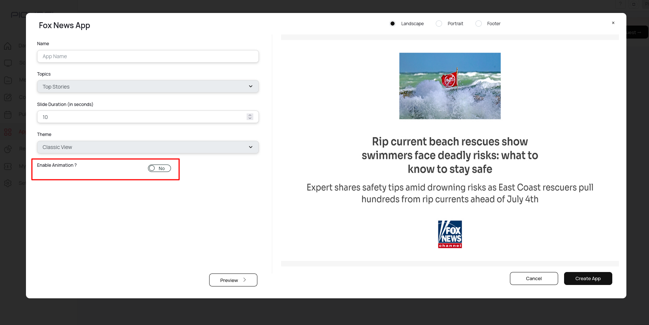Open the Topics dropdown showing Top Stories
The height and width of the screenshot is (325, 649).
pyautogui.click(x=148, y=87)
